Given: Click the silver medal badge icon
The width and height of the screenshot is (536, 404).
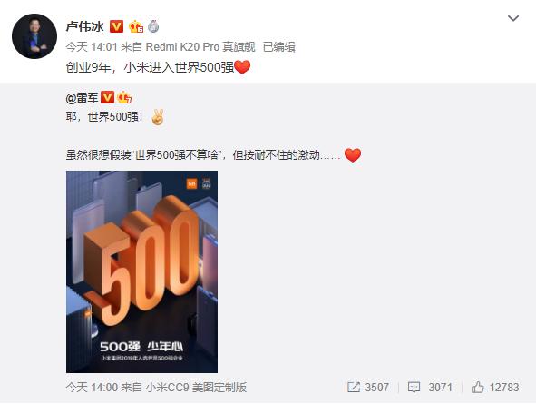Looking at the screenshot, I should pyautogui.click(x=153, y=26).
